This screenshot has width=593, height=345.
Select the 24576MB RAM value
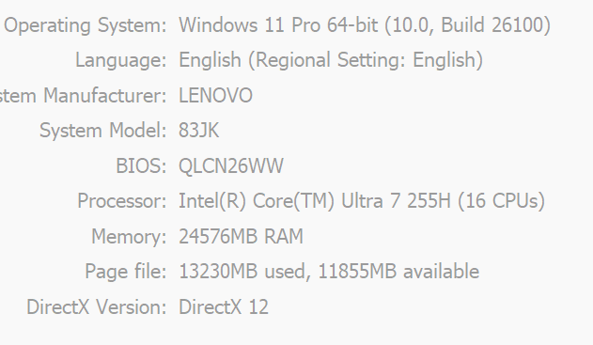[x=241, y=237]
